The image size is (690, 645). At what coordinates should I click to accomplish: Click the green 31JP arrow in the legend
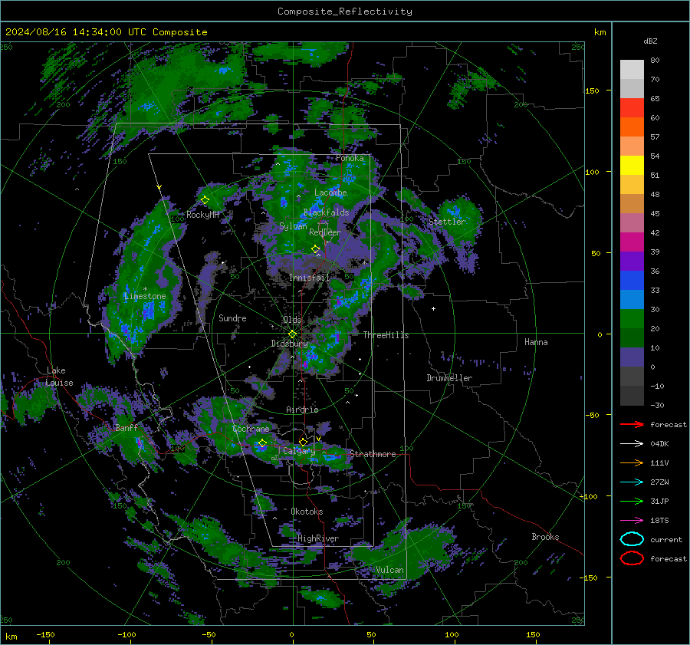pos(632,501)
